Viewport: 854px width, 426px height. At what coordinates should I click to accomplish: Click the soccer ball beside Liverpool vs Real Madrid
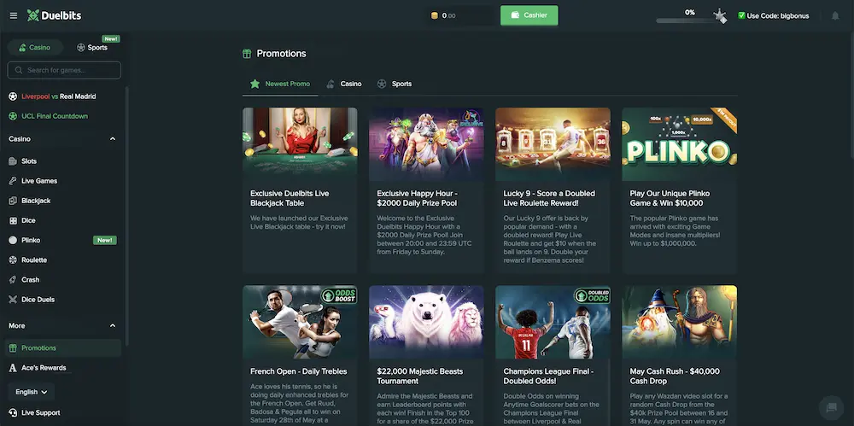click(13, 96)
